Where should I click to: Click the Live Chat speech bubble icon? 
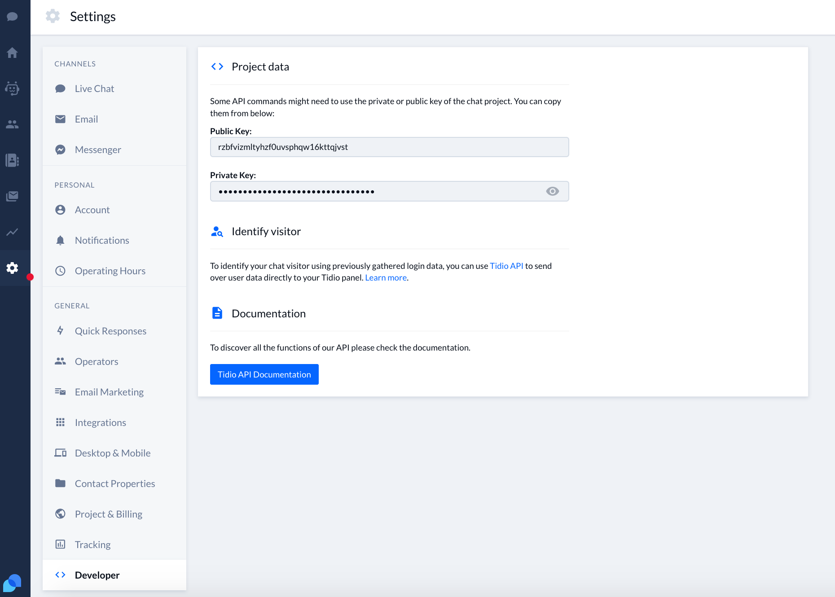point(60,88)
